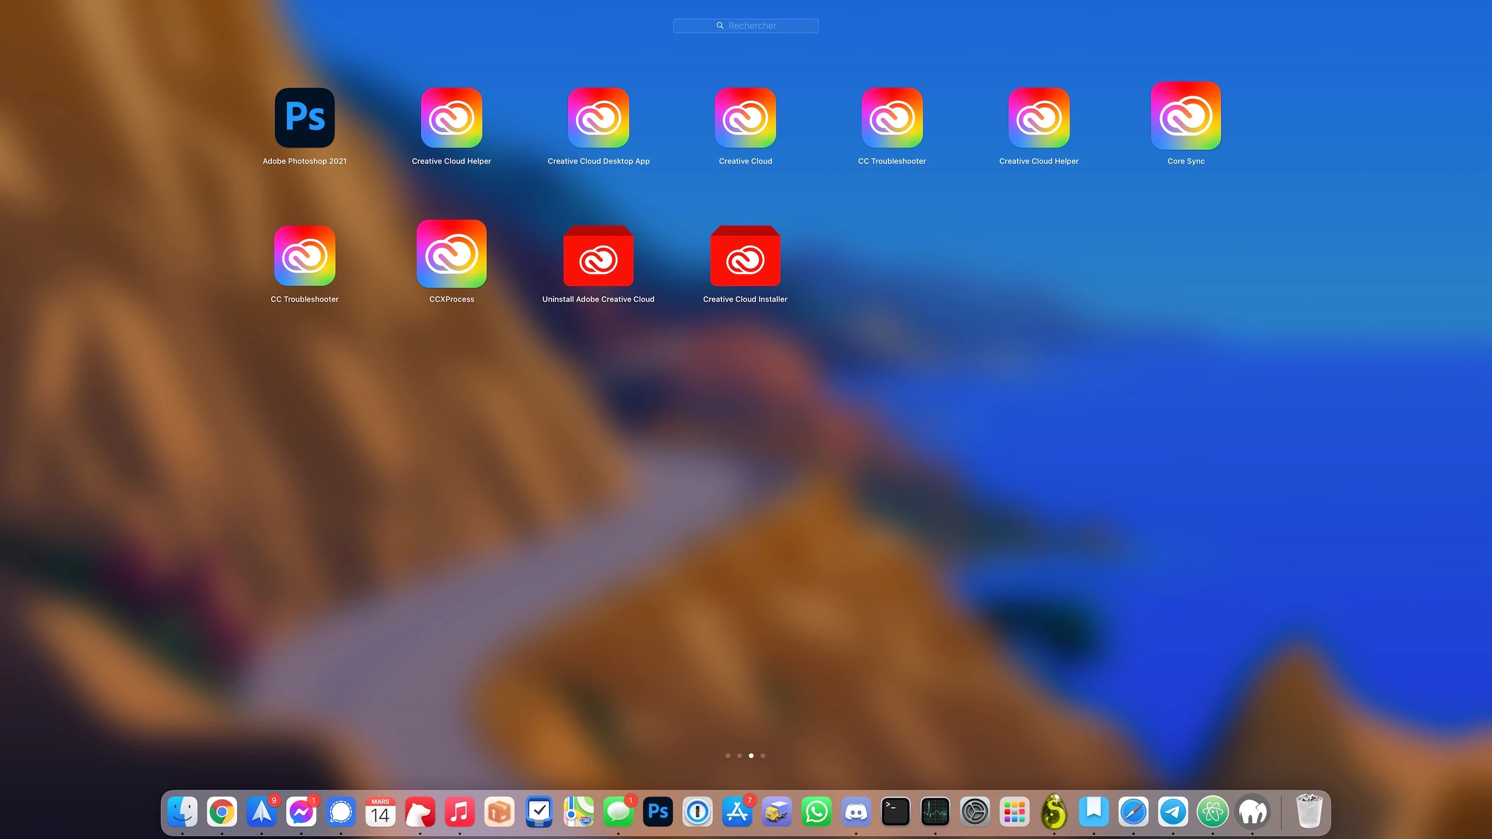The width and height of the screenshot is (1492, 839).
Task: Open Finder from the Dock
Action: click(x=182, y=812)
